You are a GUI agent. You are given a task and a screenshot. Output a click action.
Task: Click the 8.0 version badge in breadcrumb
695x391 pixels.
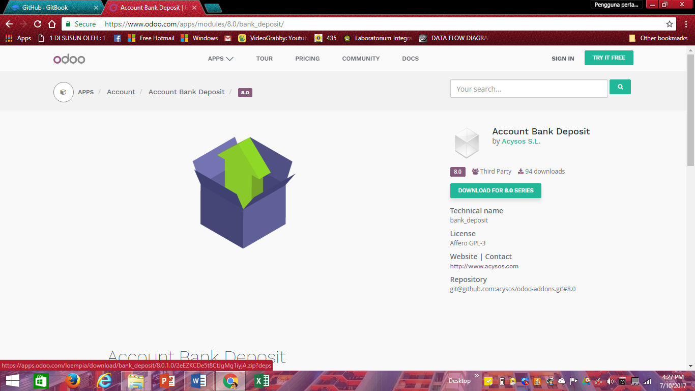245,93
